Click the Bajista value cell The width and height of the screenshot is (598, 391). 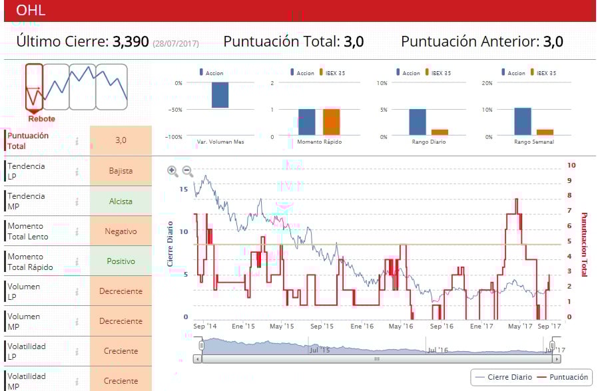(x=121, y=171)
